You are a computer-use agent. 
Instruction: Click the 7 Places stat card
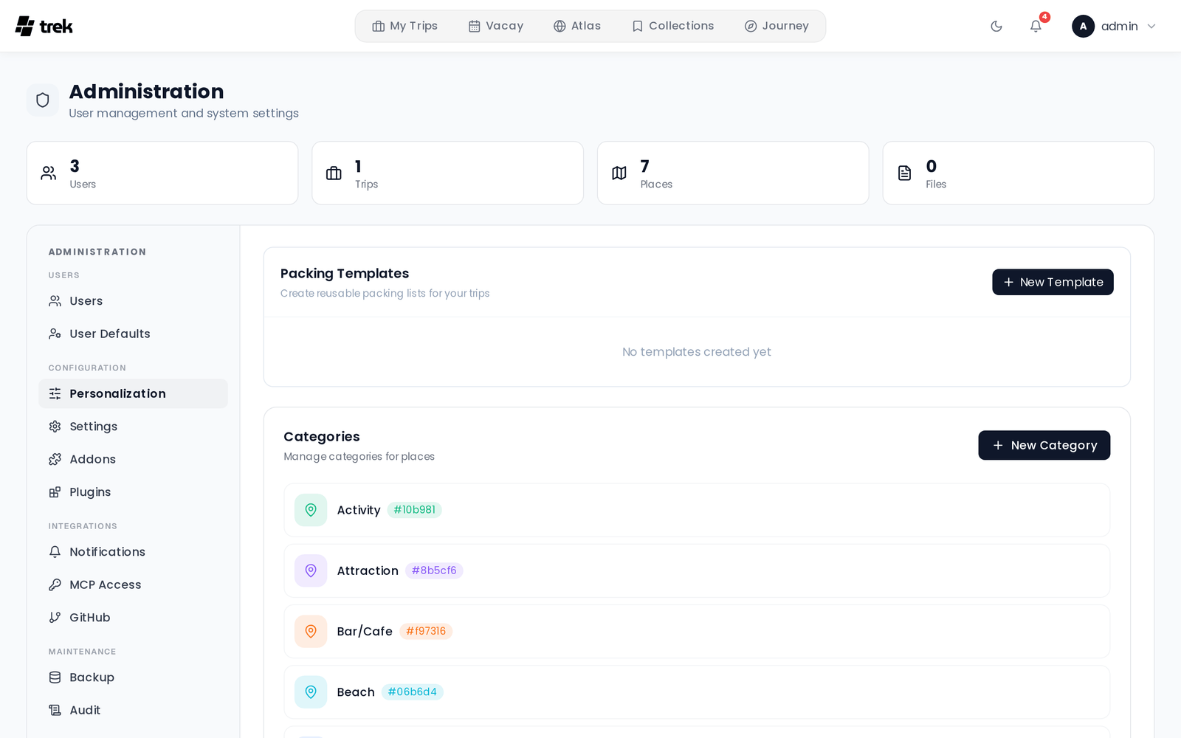tap(733, 173)
